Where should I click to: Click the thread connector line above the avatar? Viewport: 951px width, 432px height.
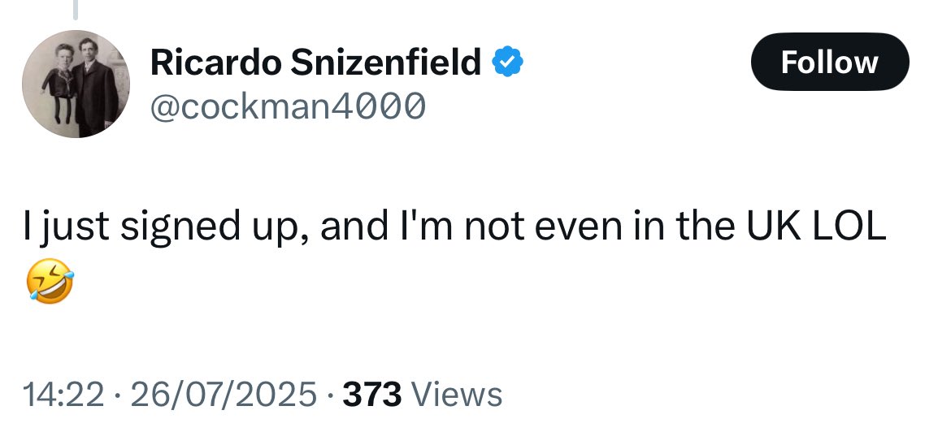76,10
